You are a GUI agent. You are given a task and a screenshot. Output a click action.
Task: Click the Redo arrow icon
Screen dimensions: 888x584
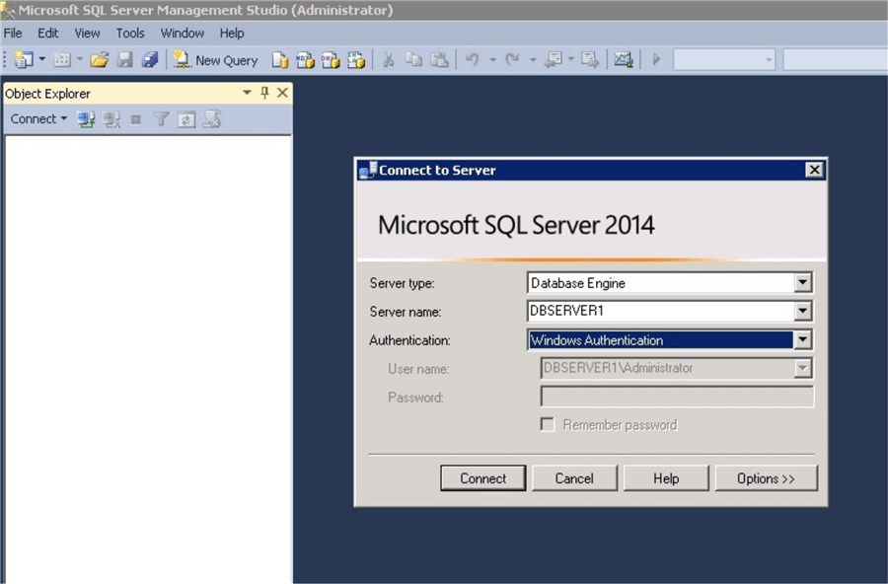[x=512, y=59]
